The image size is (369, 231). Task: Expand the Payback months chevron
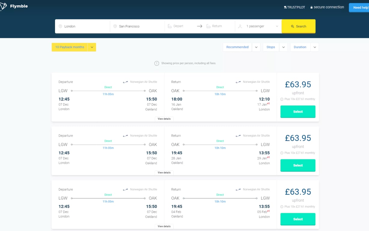(92, 47)
